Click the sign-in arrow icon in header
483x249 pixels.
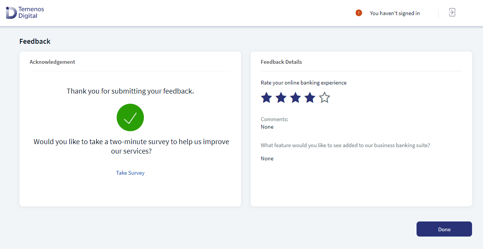[x=452, y=12]
